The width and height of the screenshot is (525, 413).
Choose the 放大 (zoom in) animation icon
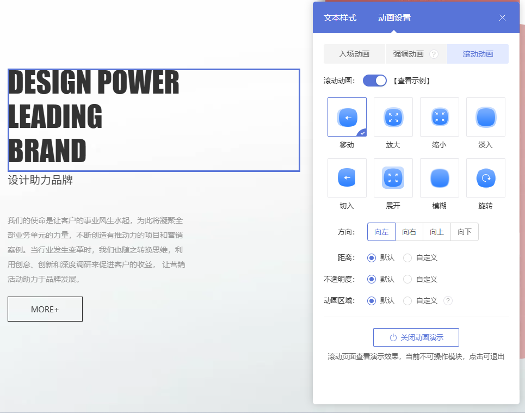click(x=393, y=117)
